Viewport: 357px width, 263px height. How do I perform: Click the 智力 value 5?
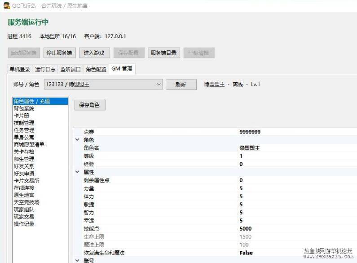(241, 213)
